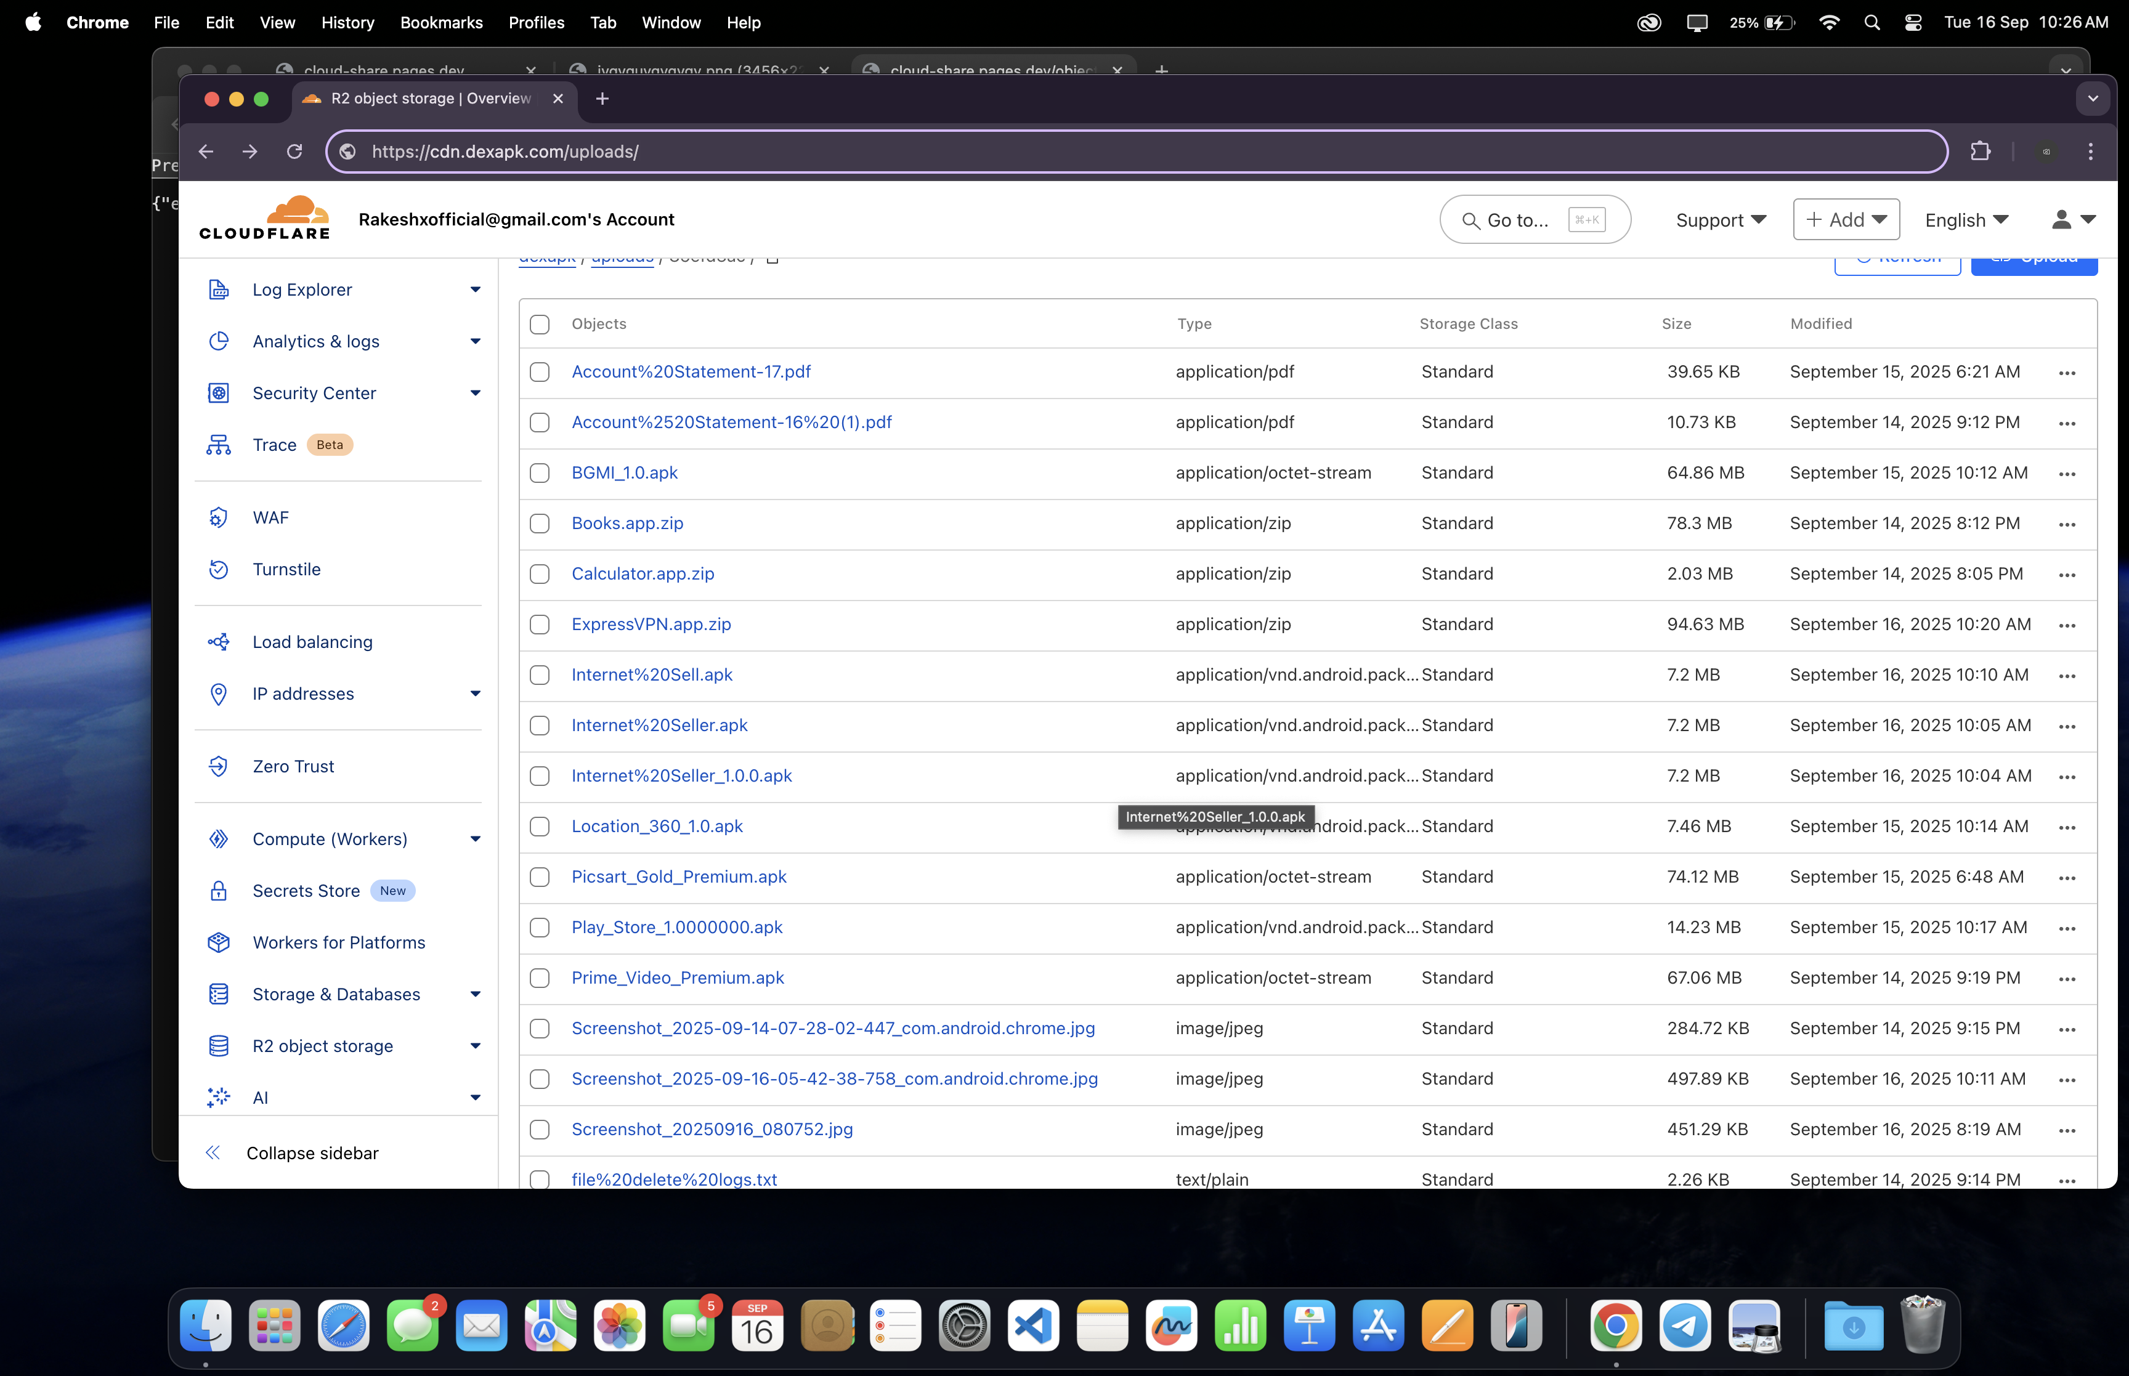Check the BGMI_1.0.apk checkbox

tap(540, 472)
